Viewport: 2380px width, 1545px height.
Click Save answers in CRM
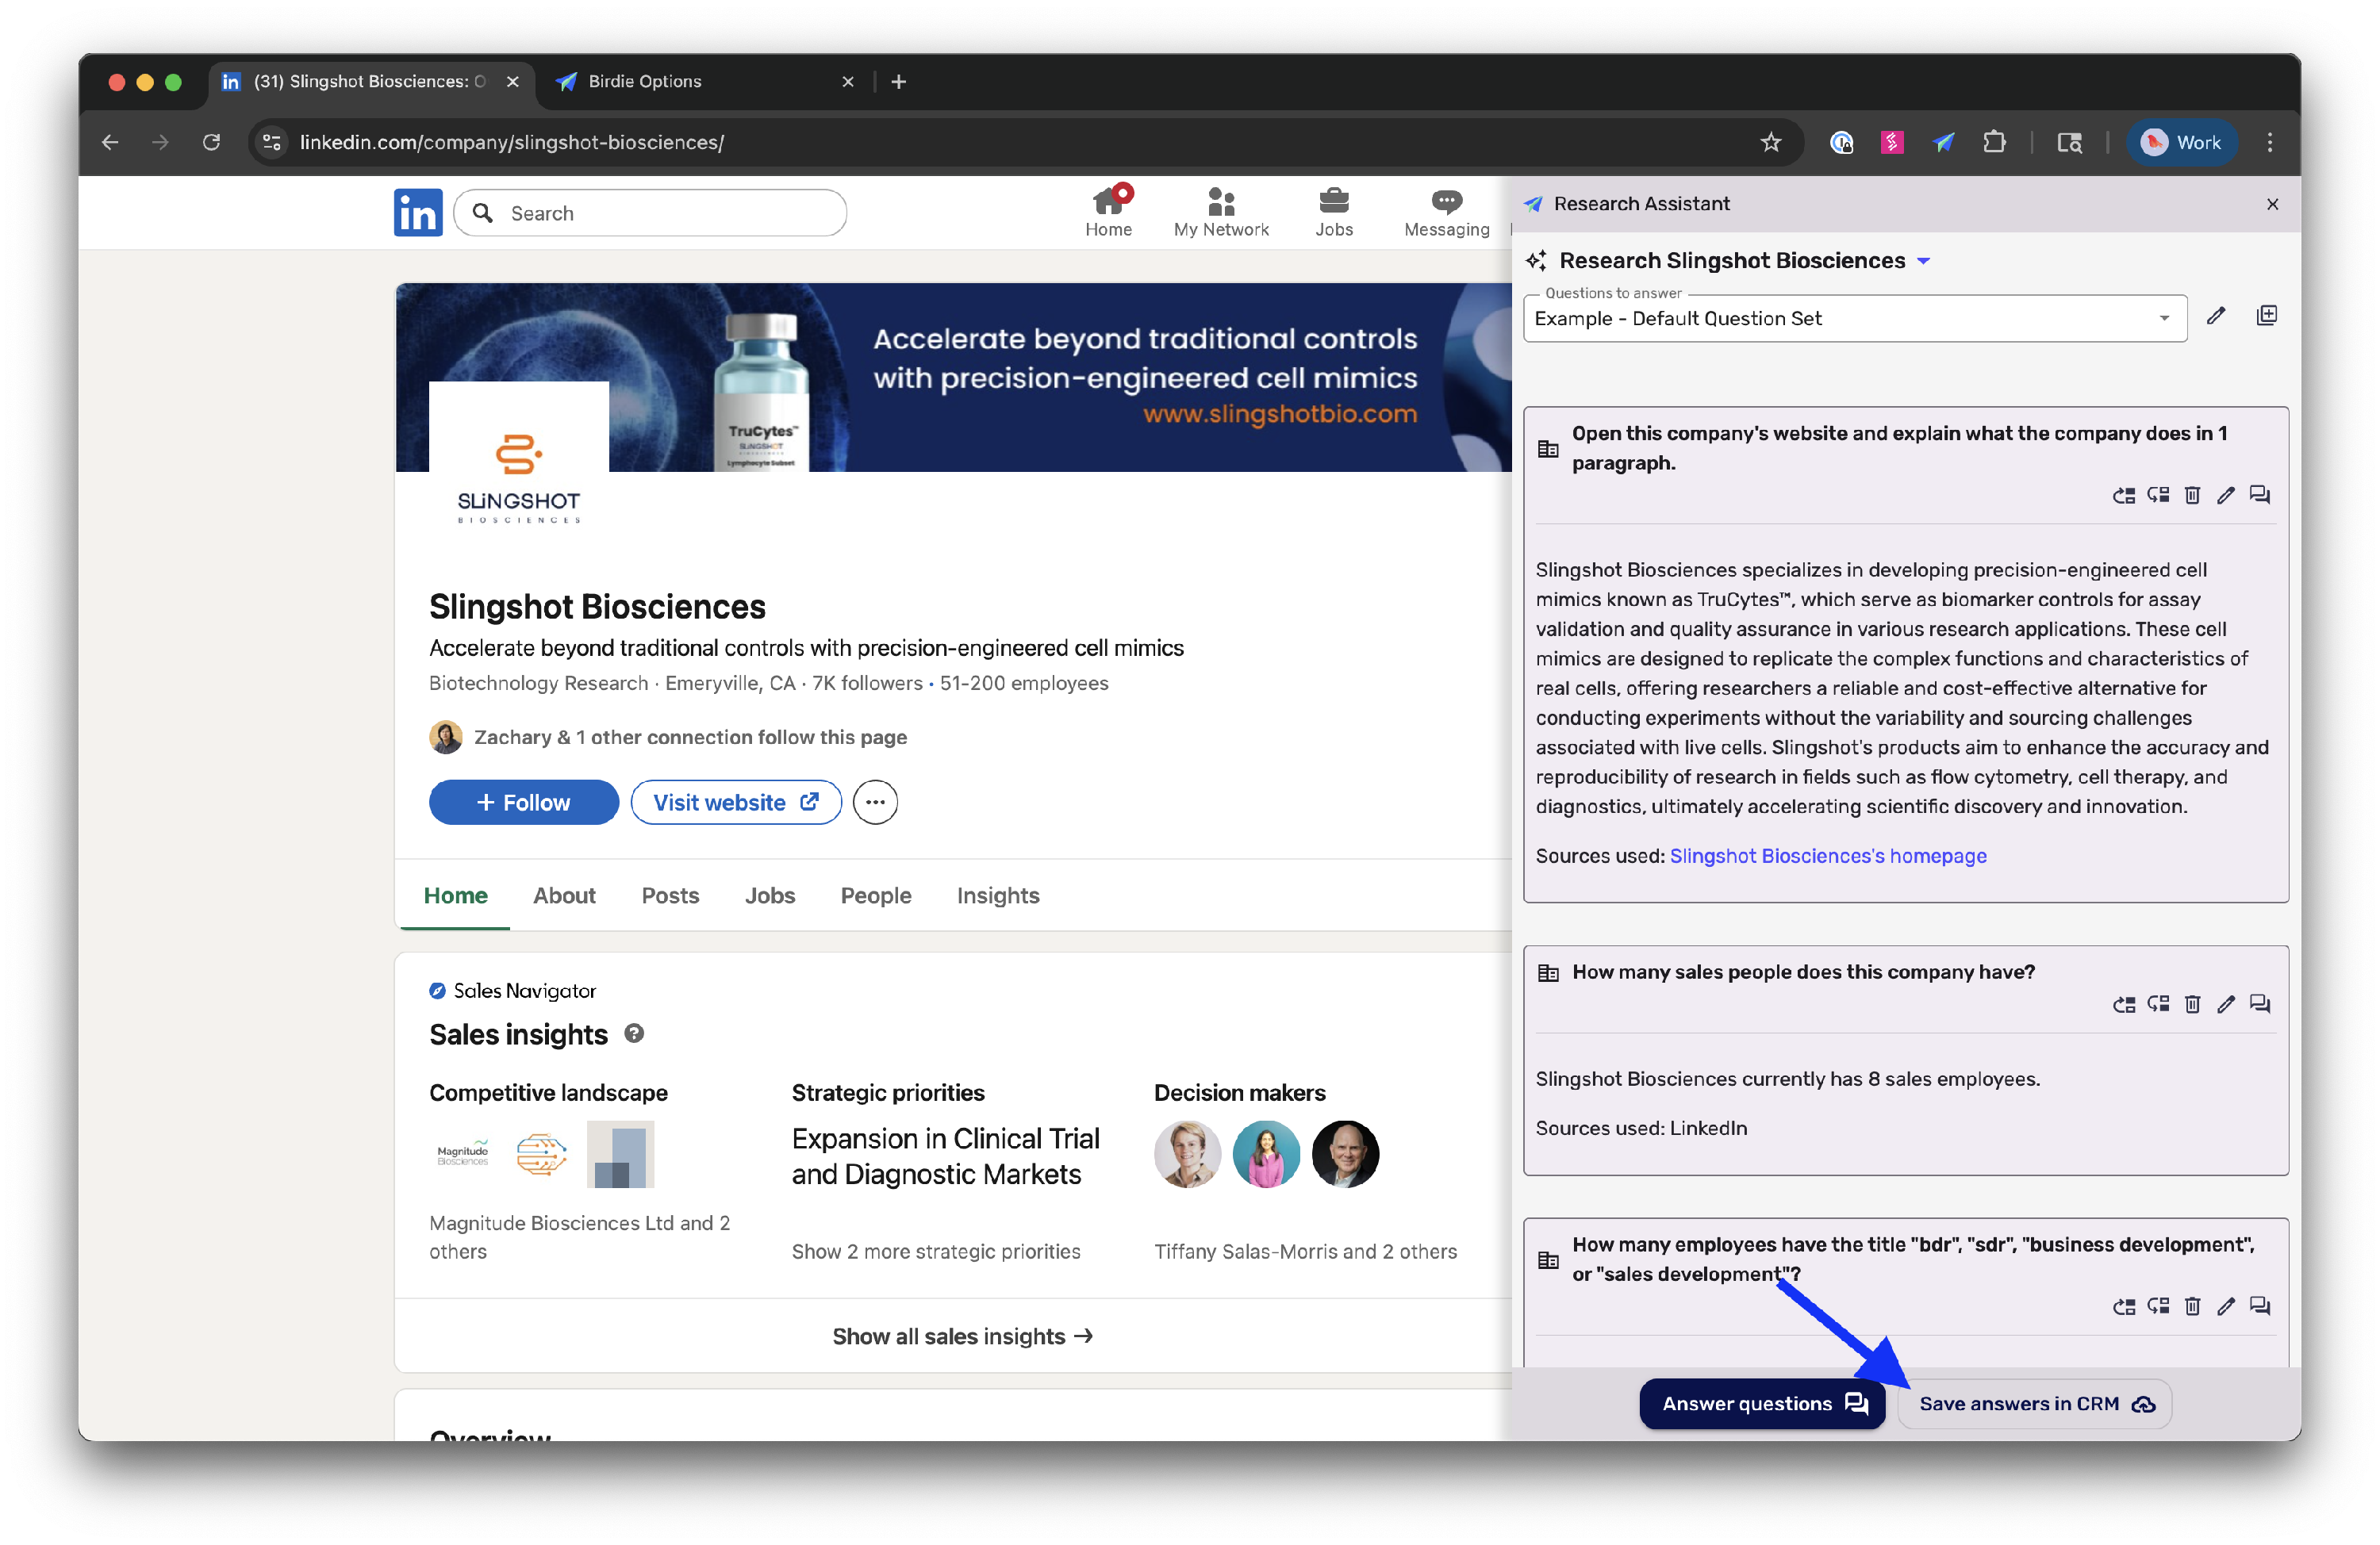2035,1404
